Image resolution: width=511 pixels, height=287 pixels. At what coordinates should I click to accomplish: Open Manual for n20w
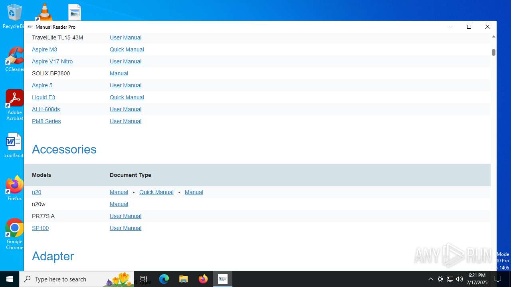point(119,204)
